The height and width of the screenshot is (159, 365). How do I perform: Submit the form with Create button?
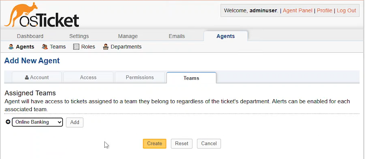[x=154, y=143]
